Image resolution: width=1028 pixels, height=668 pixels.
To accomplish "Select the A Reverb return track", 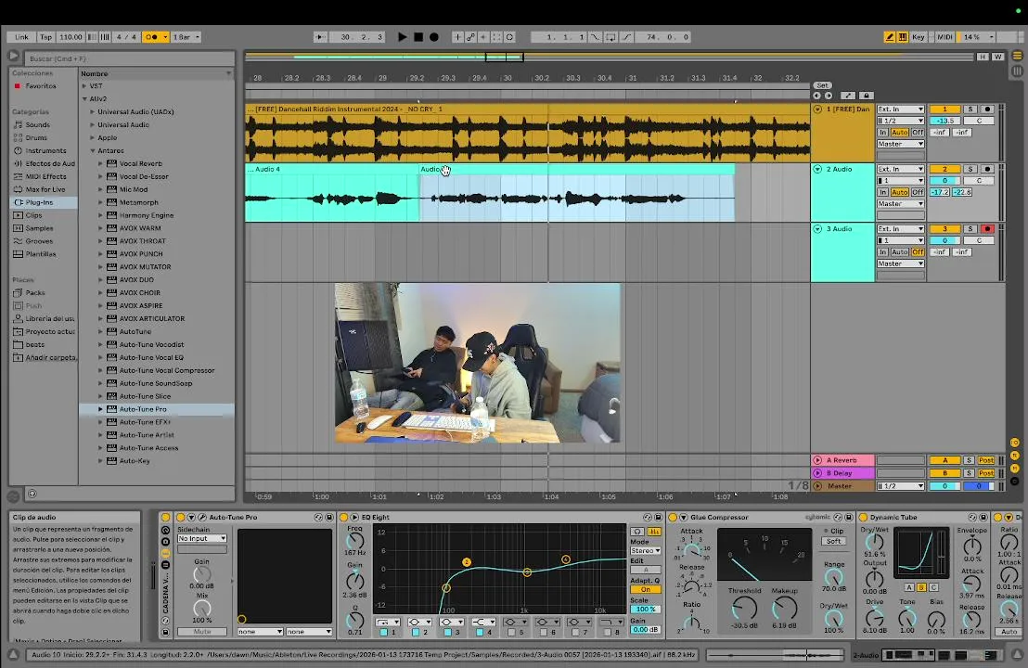I will coord(842,460).
